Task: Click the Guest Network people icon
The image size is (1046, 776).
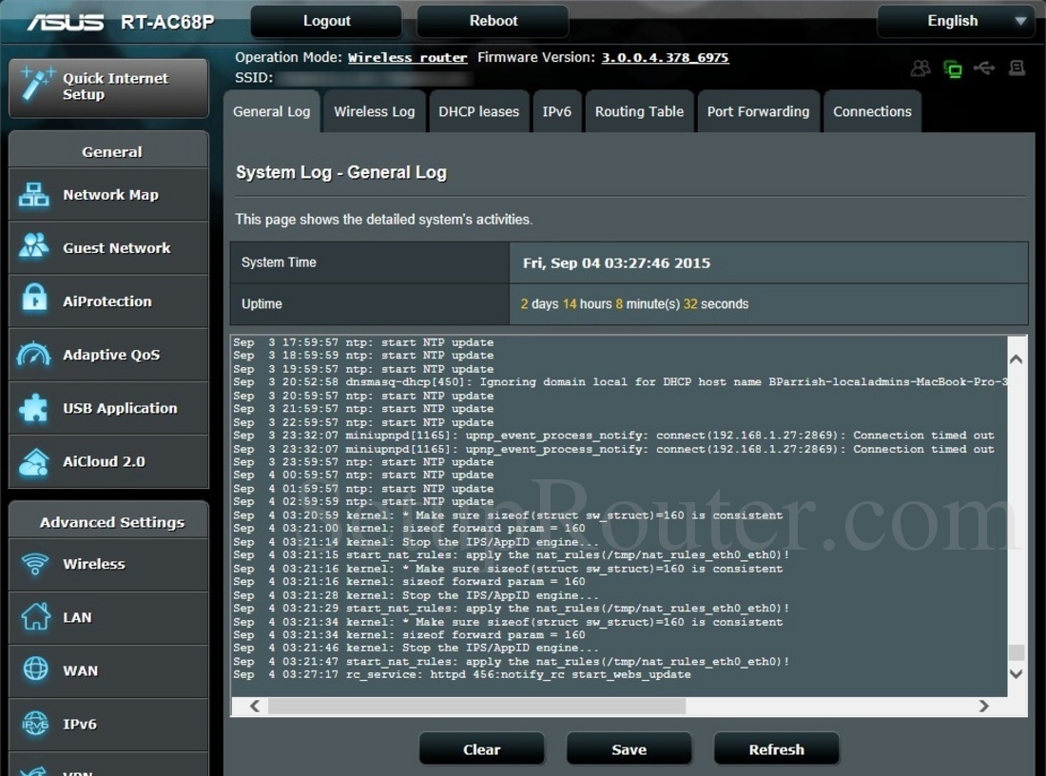Action: click(x=34, y=246)
